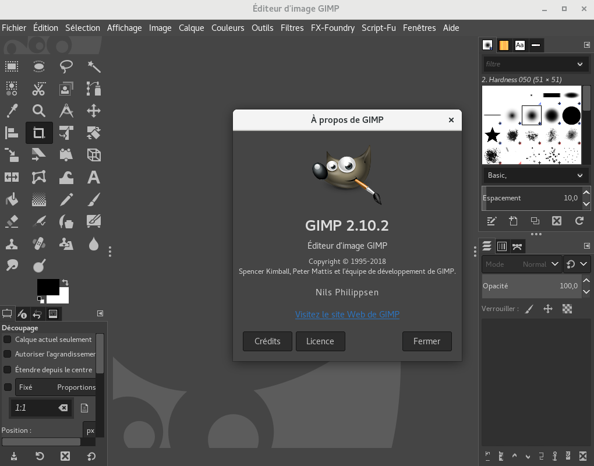Choose the Text tool
594x466 pixels.
pyautogui.click(x=93, y=177)
